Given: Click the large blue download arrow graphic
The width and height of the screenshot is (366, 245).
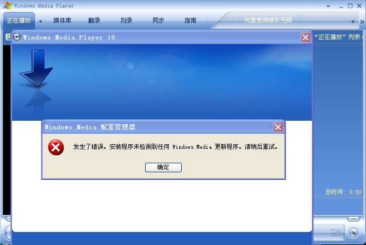Looking at the screenshot, I should tap(36, 68).
